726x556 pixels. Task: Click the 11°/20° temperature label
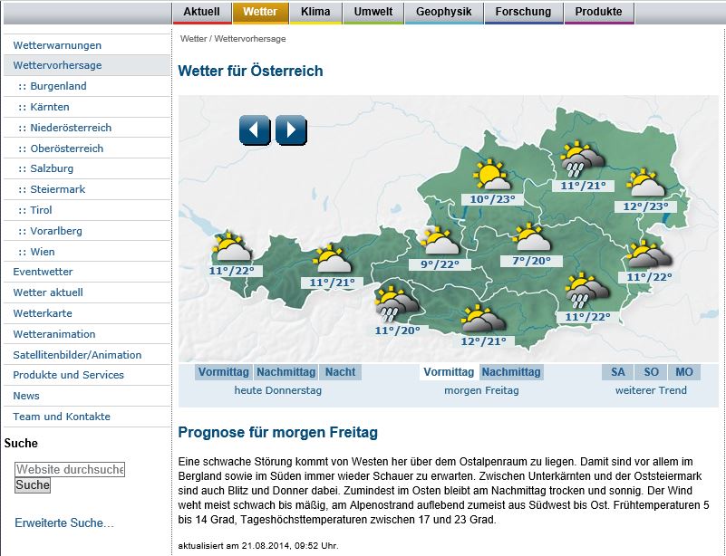pyautogui.click(x=397, y=331)
